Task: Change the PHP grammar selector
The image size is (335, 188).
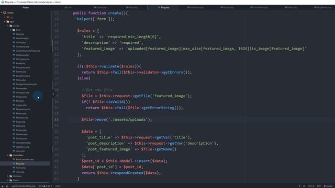Action: tap(319, 186)
